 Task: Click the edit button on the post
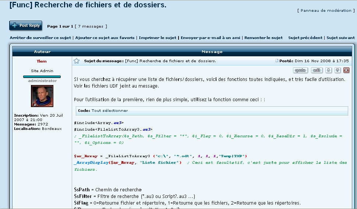317,70
